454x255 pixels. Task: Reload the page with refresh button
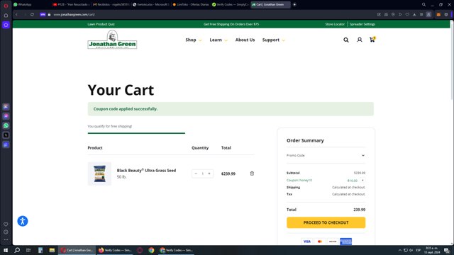[32, 14]
